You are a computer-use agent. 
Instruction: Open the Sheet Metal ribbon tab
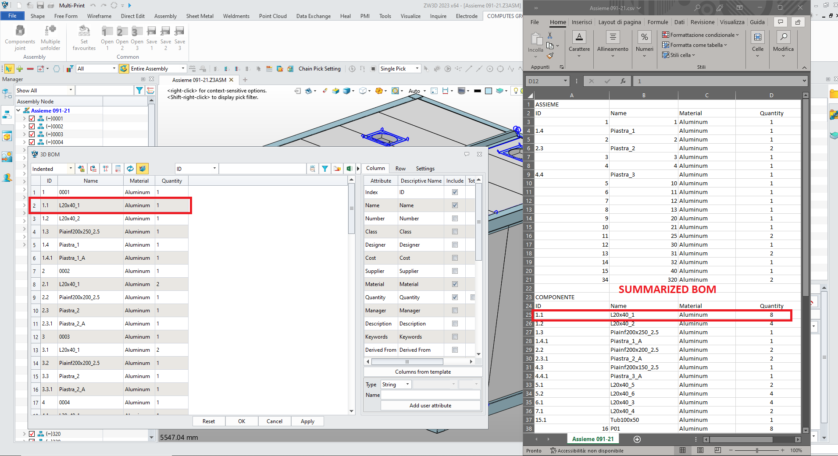[200, 16]
